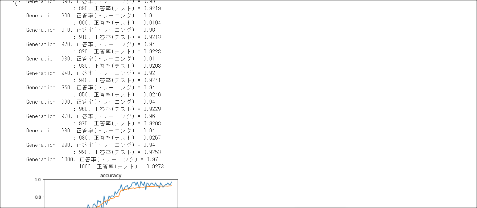The image size is (477, 208).
Task: Click the 910 test accuracy value 0.9213
Action: point(152,37)
